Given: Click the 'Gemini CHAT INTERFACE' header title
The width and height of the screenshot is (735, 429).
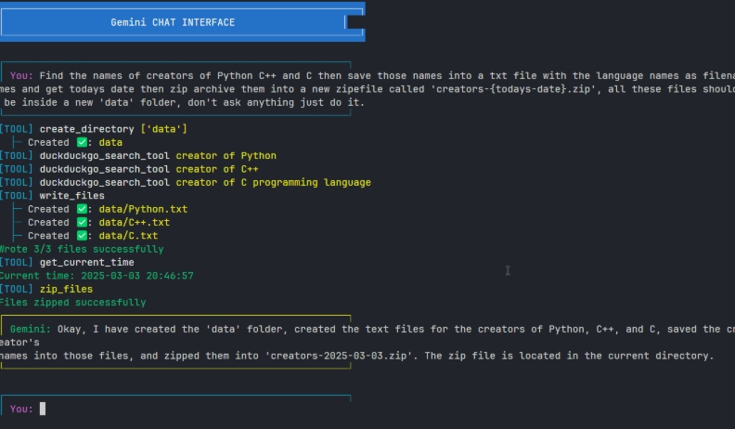Looking at the screenshot, I should [173, 22].
